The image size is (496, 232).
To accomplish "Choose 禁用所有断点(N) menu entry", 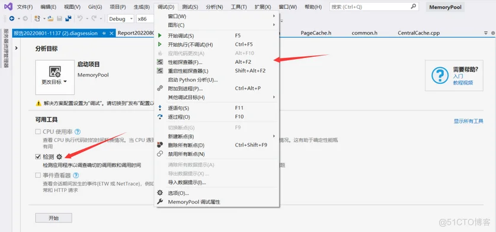I will coord(217,154).
